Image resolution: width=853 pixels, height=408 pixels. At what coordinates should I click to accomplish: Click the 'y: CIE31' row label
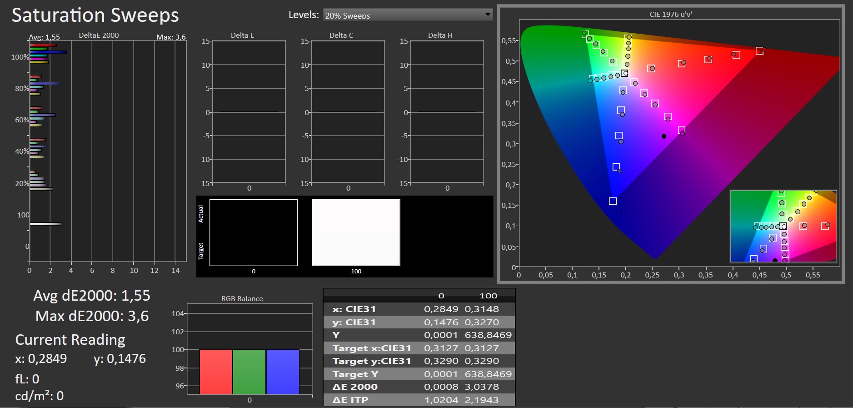click(x=354, y=322)
